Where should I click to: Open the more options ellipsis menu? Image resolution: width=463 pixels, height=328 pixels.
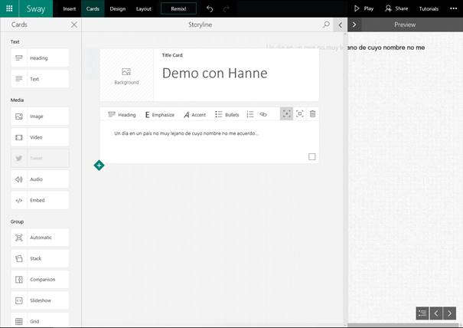pos(453,8)
